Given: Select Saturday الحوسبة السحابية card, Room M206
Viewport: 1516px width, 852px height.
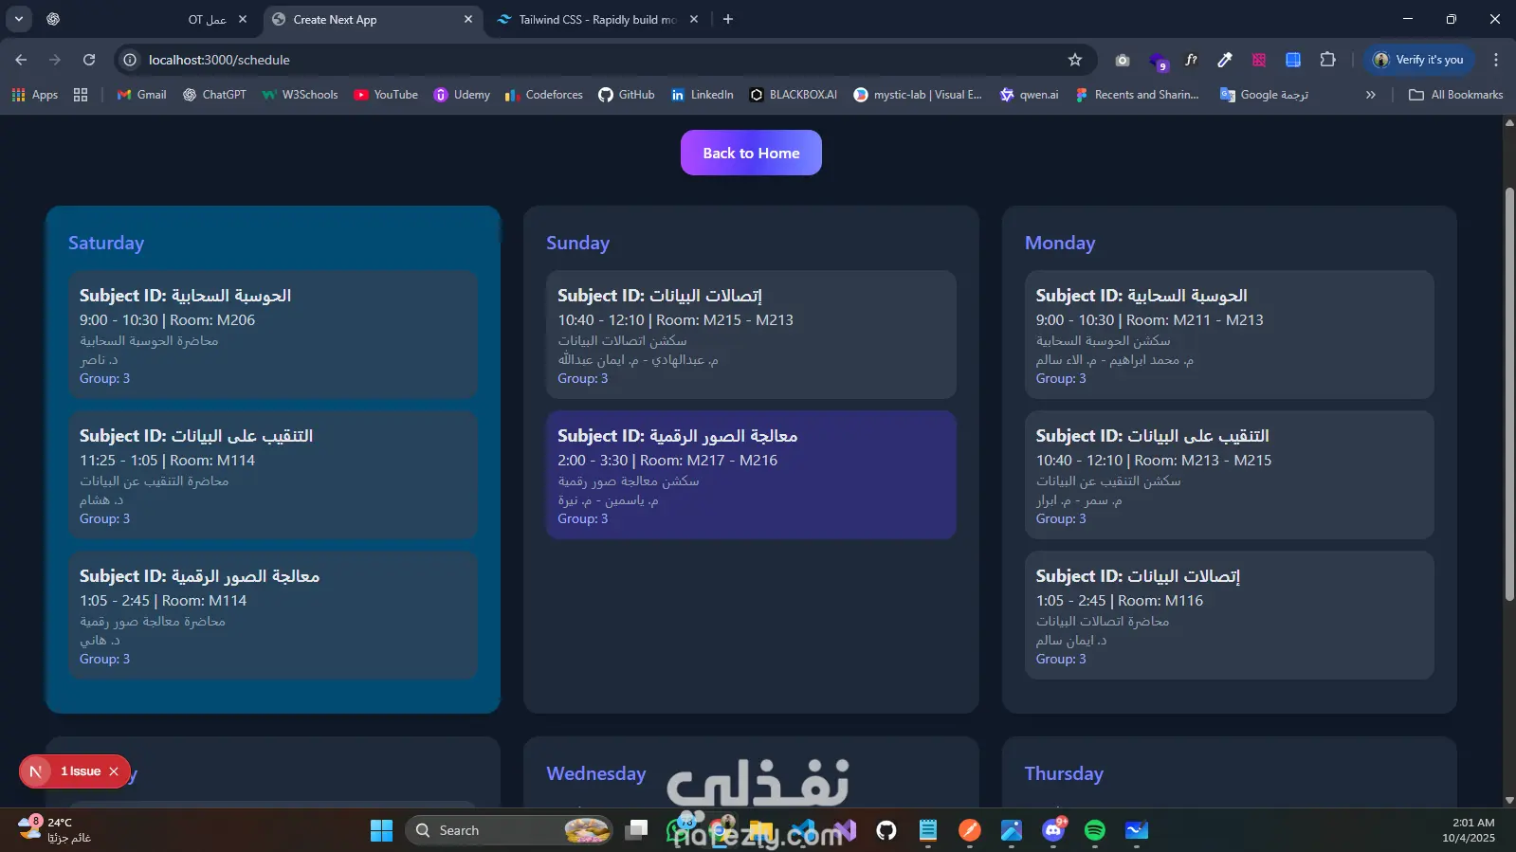Looking at the screenshot, I should coord(273,335).
